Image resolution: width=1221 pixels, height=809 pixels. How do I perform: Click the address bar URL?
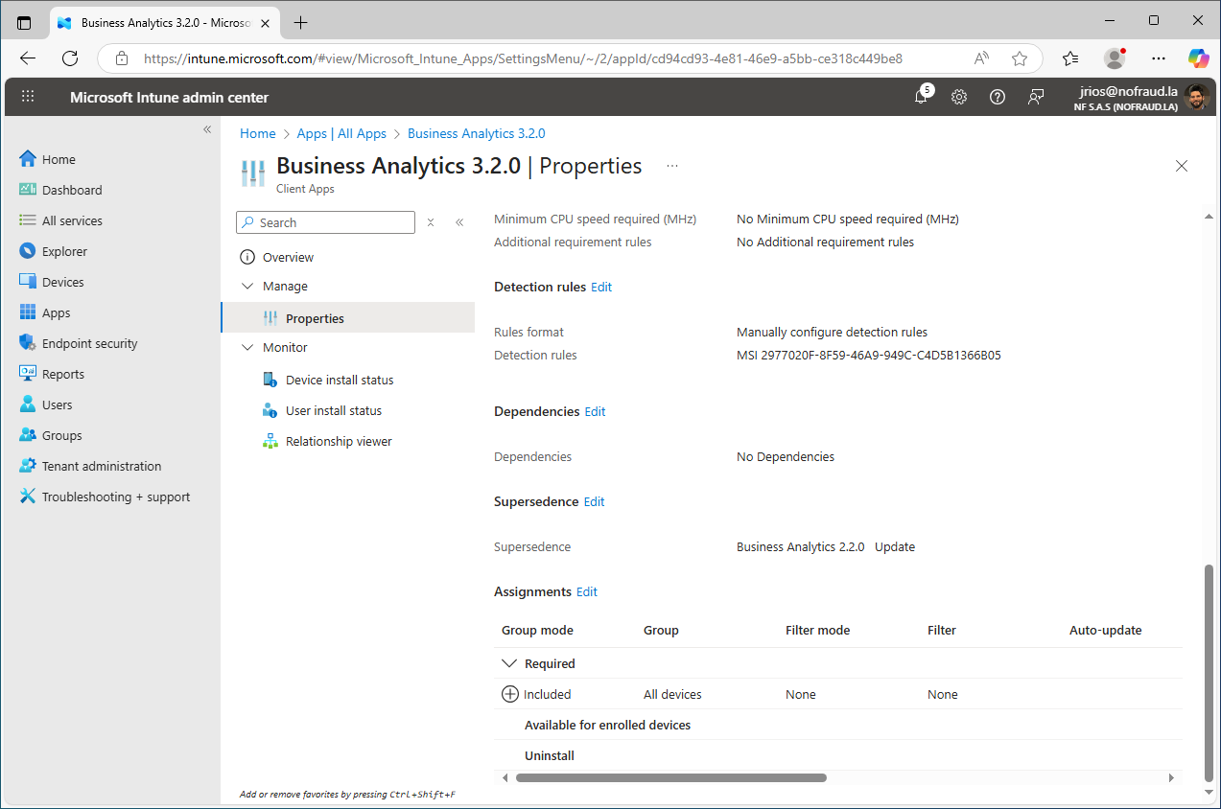(523, 58)
